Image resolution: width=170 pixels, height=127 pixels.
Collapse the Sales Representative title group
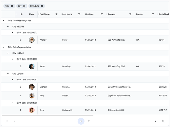click(3, 47)
